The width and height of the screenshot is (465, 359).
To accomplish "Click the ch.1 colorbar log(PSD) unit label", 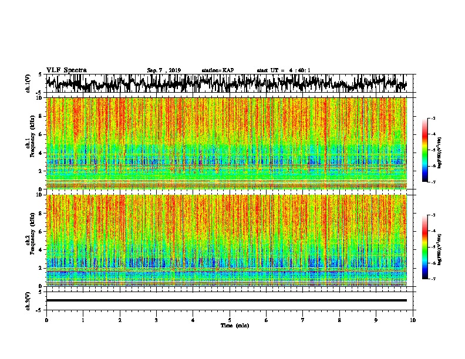I will tap(440, 153).
